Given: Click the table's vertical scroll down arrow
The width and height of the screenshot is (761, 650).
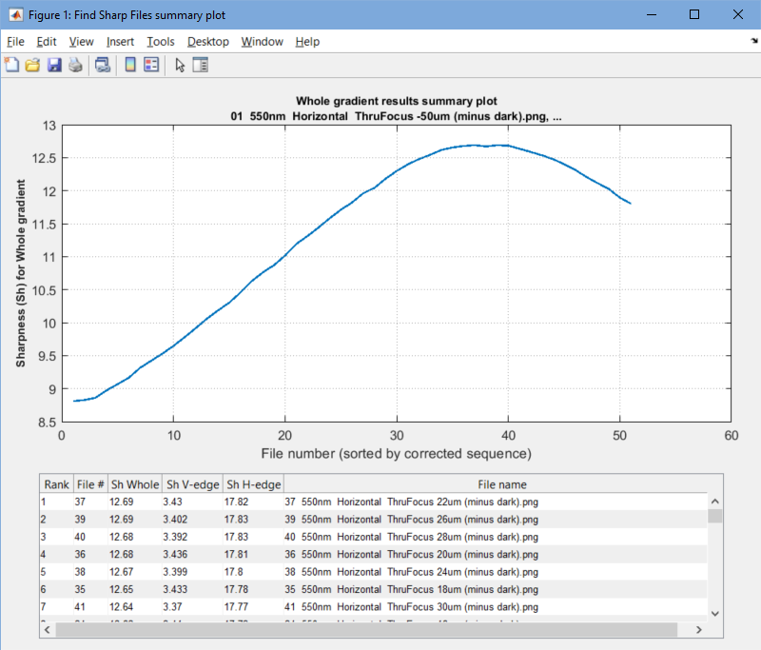Looking at the screenshot, I should pos(714,614).
